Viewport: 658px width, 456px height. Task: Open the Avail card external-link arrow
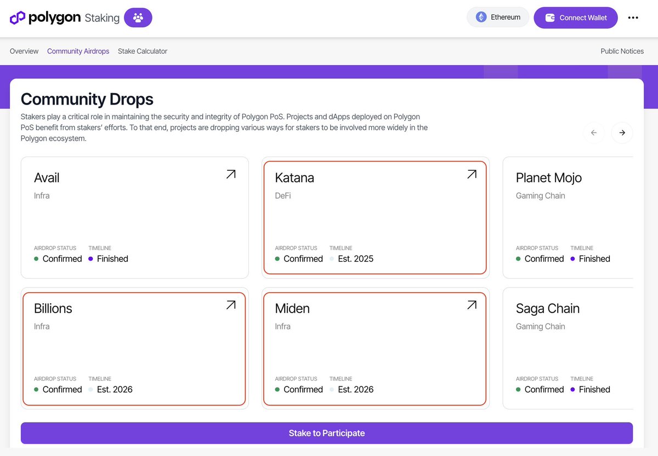[231, 174]
